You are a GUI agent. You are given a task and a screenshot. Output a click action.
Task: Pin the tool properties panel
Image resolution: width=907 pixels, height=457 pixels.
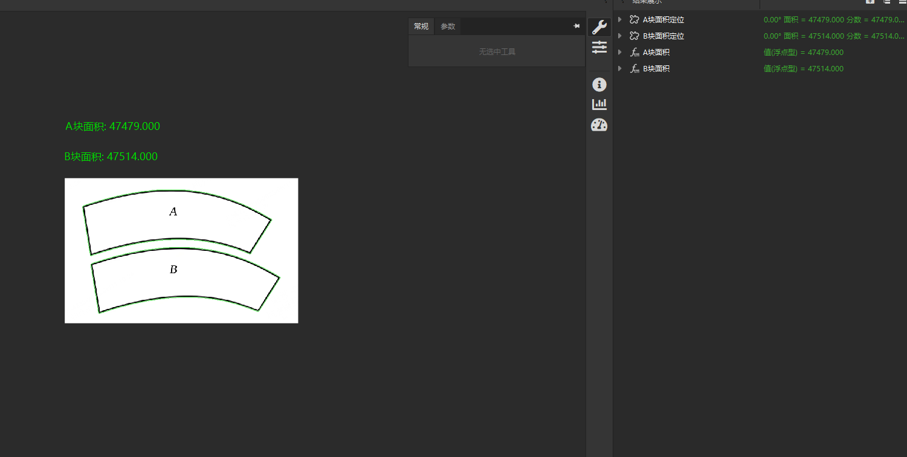[576, 27]
